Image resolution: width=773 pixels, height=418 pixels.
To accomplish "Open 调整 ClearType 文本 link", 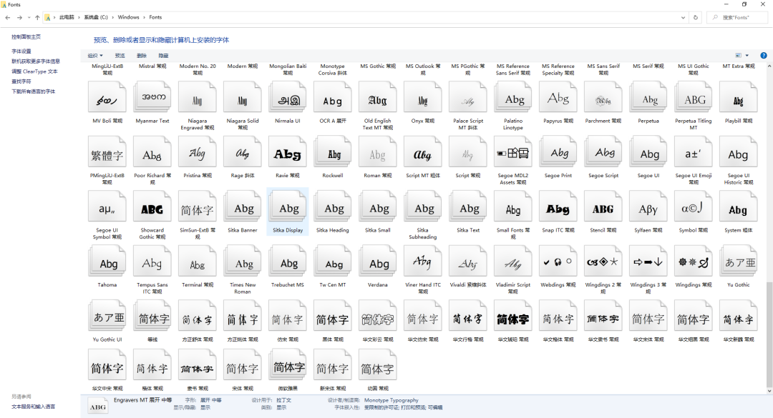I will pos(34,71).
